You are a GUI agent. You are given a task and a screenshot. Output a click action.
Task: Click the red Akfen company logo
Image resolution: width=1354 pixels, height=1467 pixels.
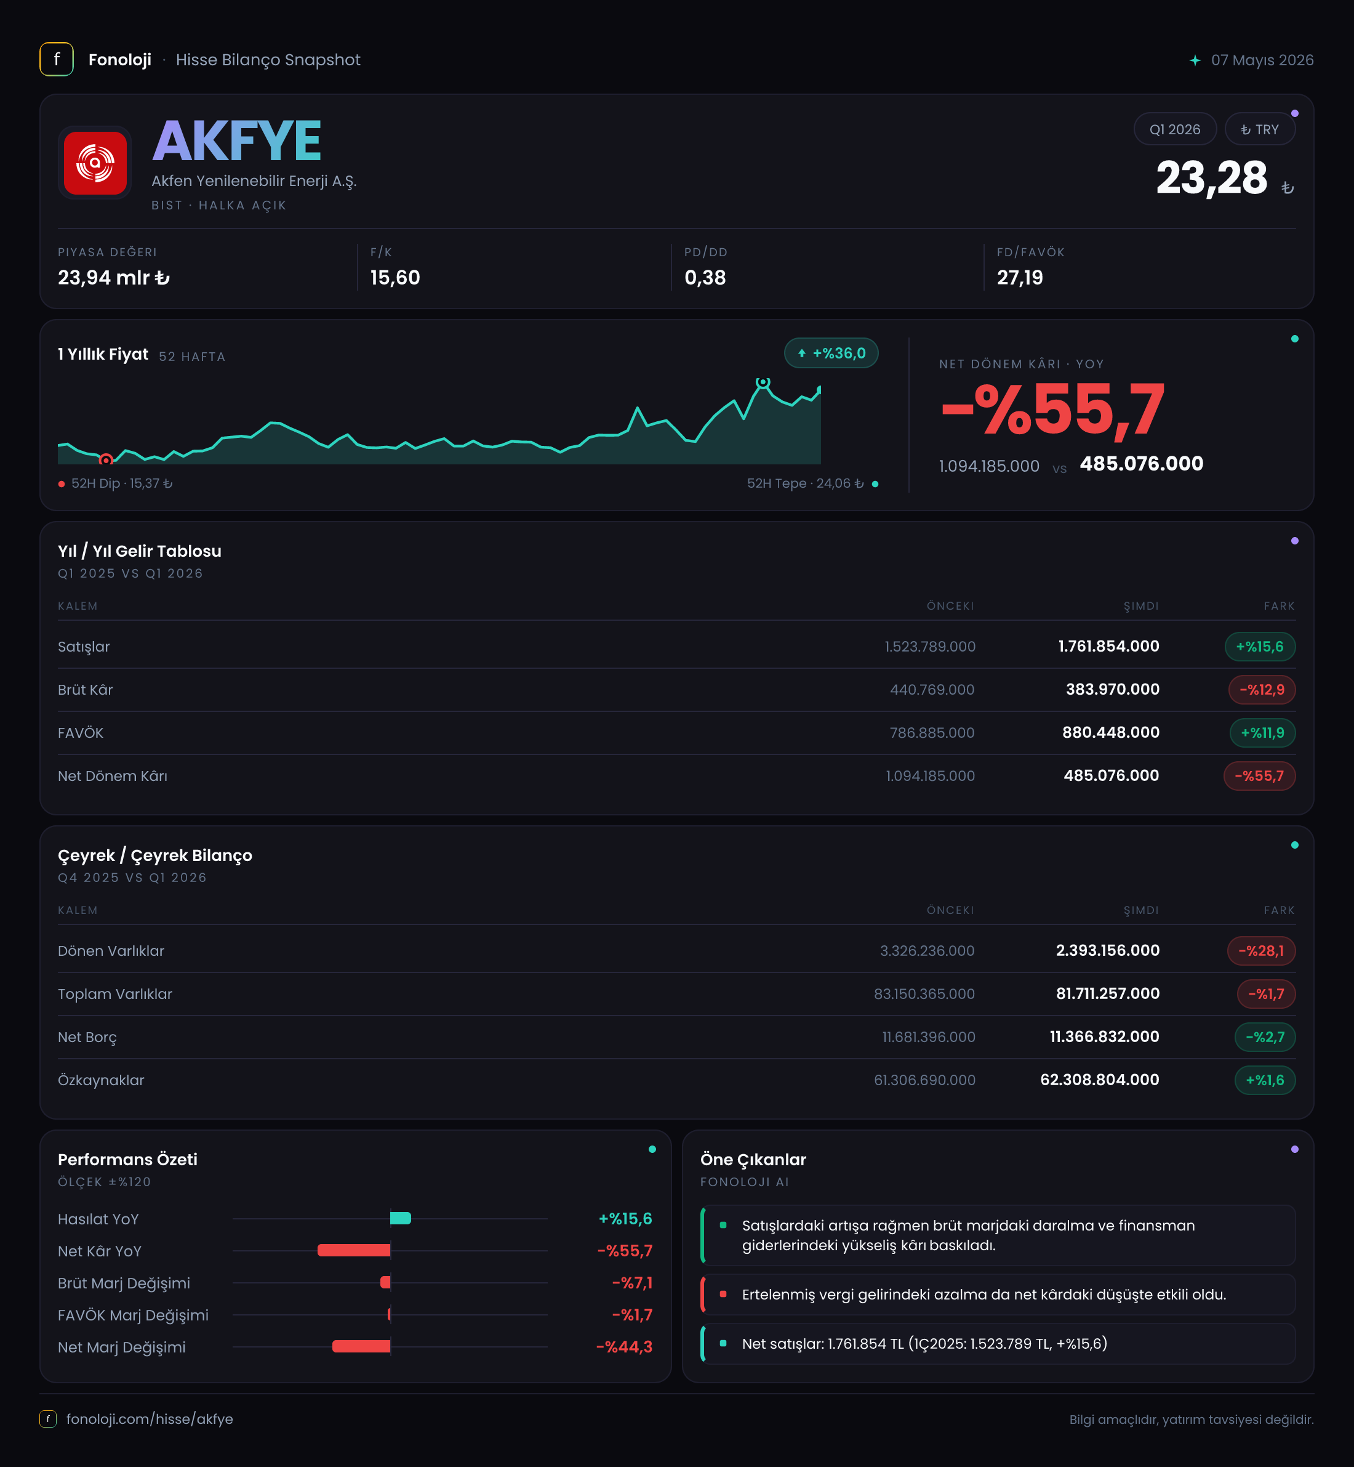tap(95, 163)
